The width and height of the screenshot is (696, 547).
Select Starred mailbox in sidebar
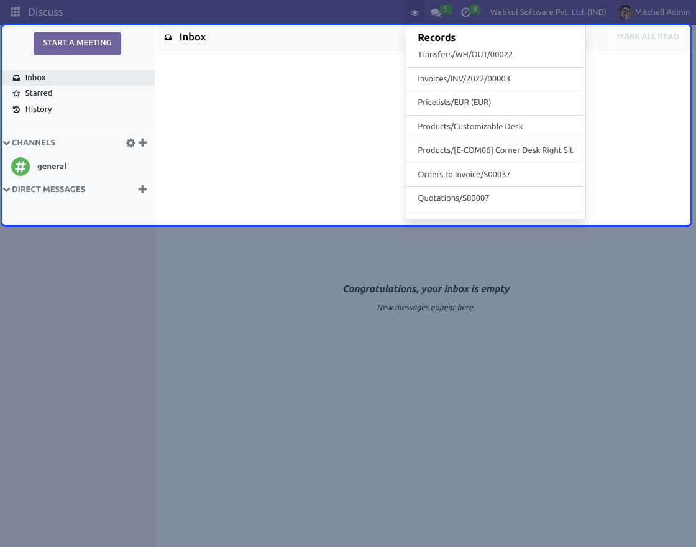coord(78,93)
